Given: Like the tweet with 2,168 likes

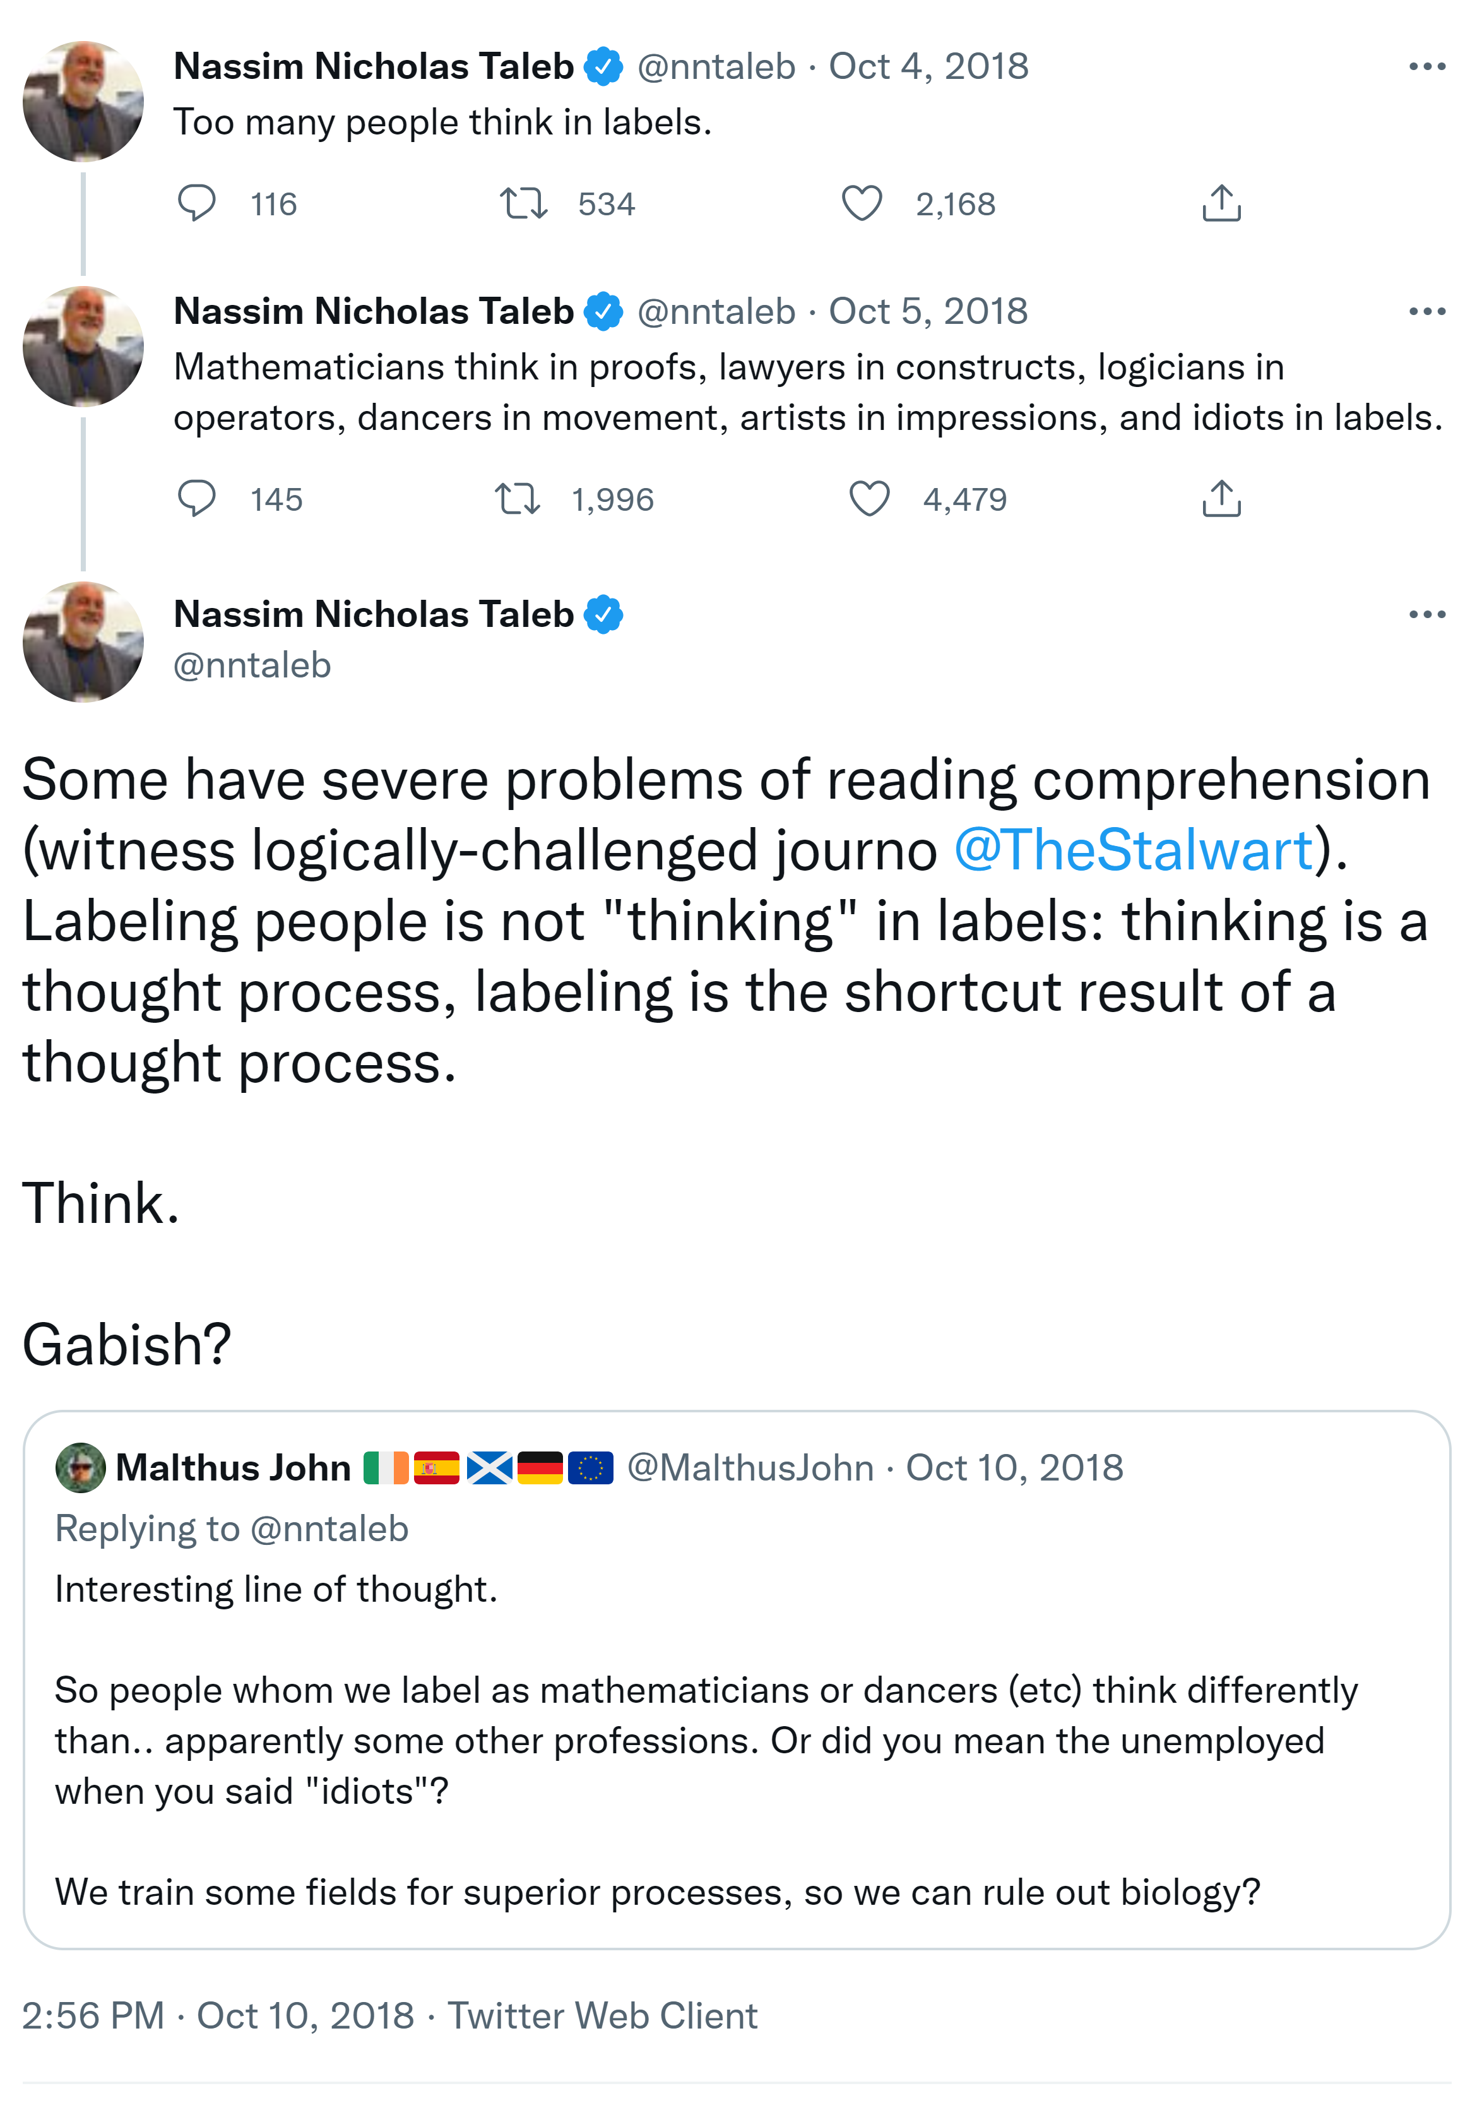Looking at the screenshot, I should (862, 203).
